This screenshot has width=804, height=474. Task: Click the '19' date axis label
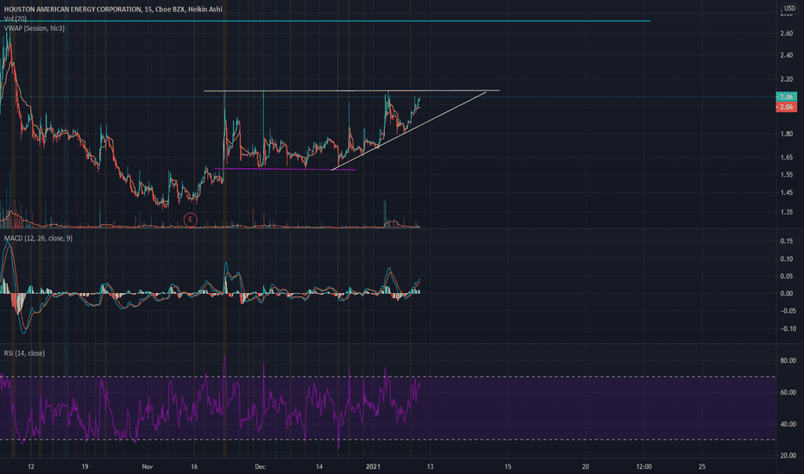click(x=85, y=467)
